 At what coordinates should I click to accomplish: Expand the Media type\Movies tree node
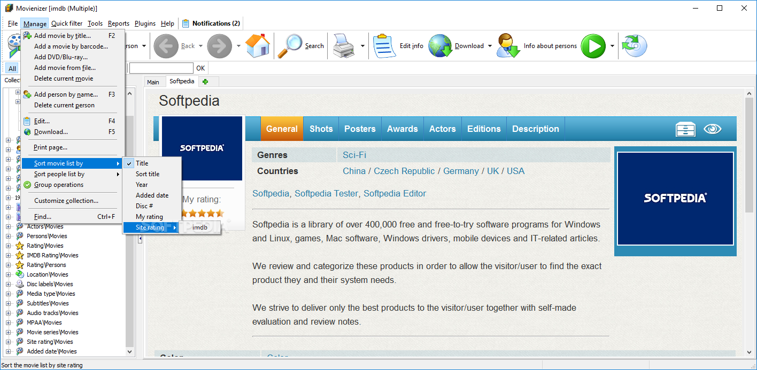point(8,294)
